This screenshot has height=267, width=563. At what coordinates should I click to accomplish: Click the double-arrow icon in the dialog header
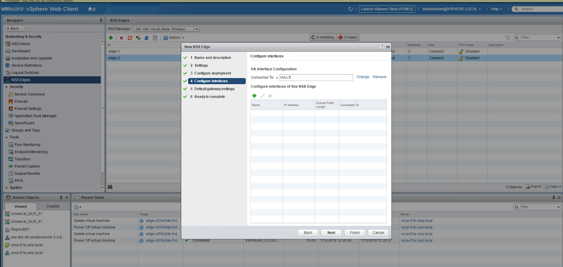coord(388,47)
